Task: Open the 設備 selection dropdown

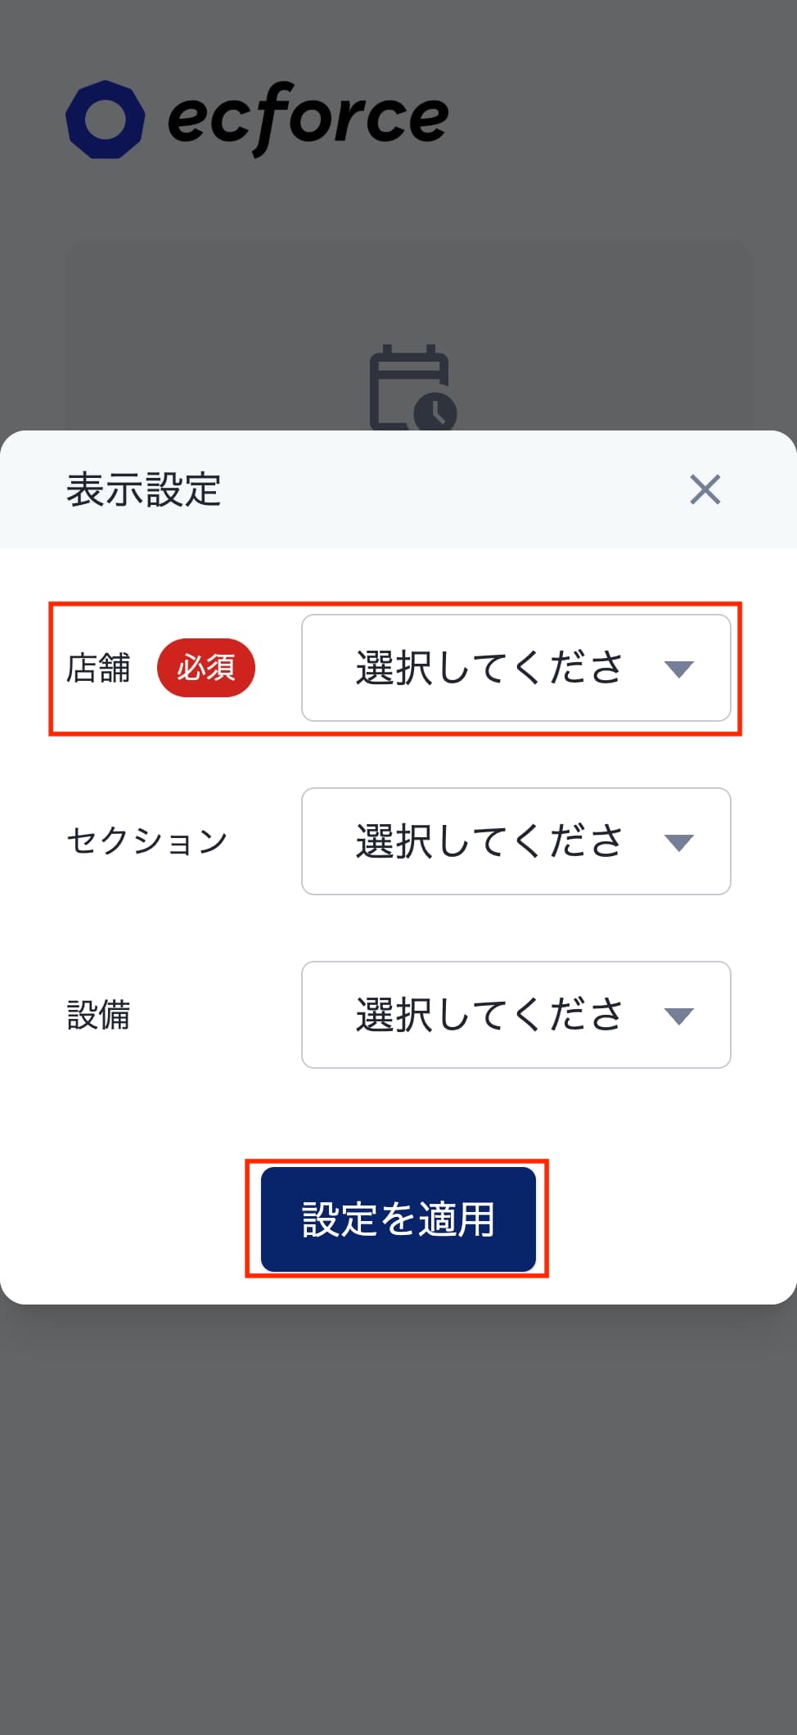Action: click(516, 1015)
